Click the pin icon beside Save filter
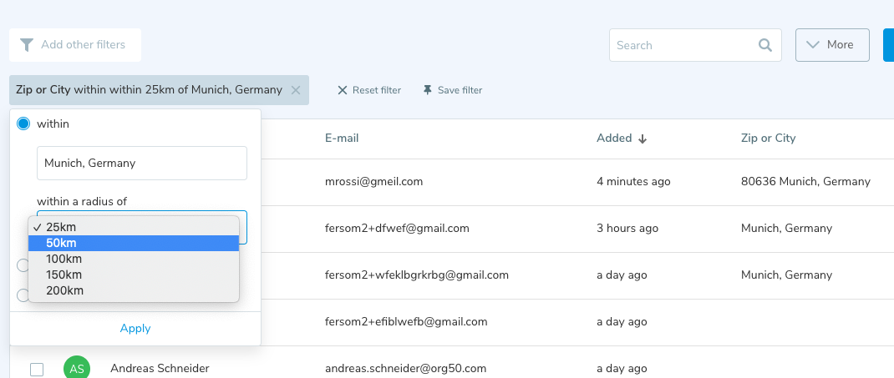The width and height of the screenshot is (894, 378). (428, 90)
